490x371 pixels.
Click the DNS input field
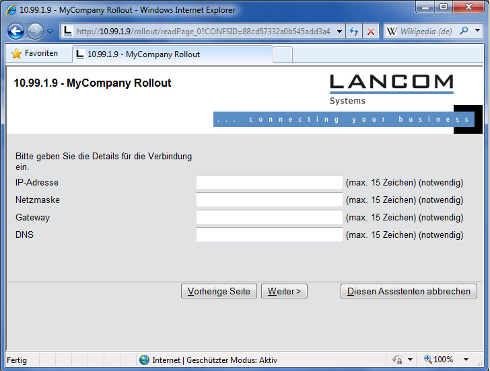[269, 235]
